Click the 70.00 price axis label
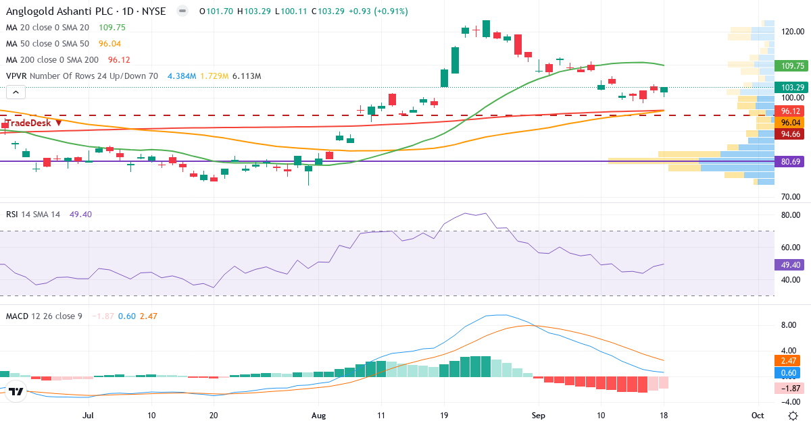The image size is (811, 425). tap(791, 197)
